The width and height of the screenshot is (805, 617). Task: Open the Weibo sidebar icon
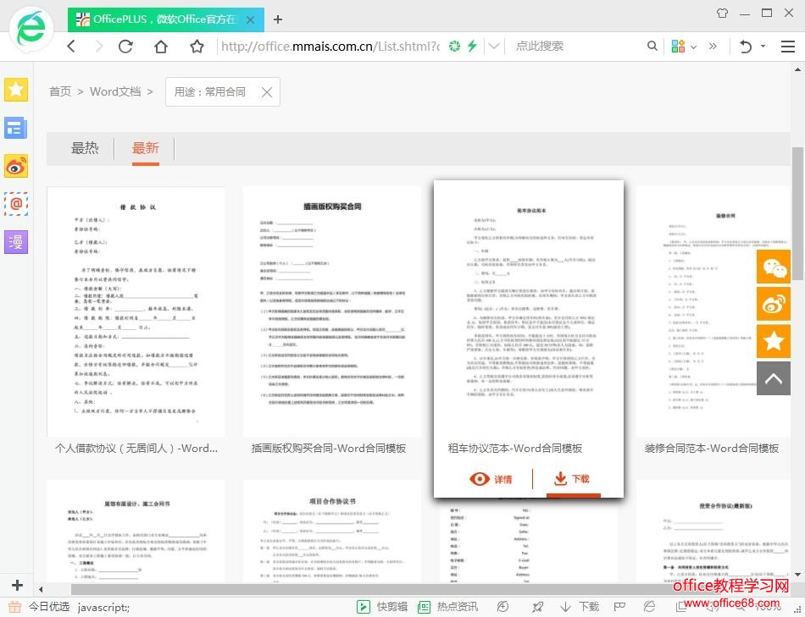point(16,166)
